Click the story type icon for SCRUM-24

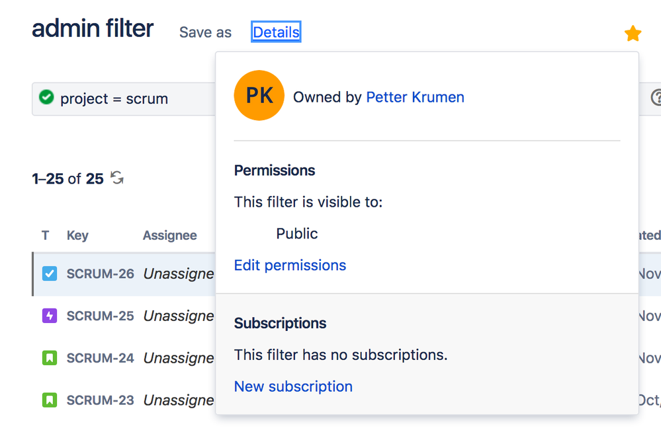click(50, 358)
